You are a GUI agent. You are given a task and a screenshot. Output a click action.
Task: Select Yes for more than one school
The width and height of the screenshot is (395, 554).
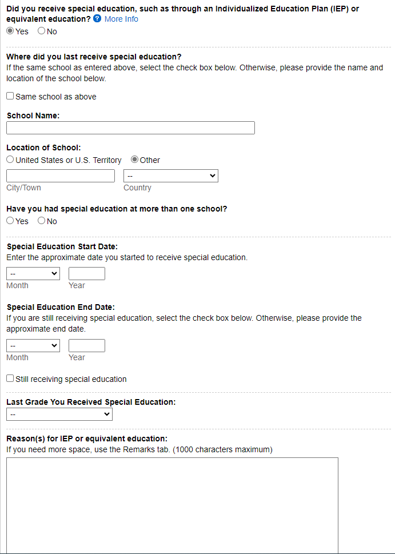[x=10, y=221]
